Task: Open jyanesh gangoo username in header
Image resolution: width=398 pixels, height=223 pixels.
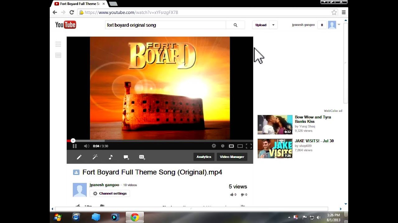Action: [303, 25]
